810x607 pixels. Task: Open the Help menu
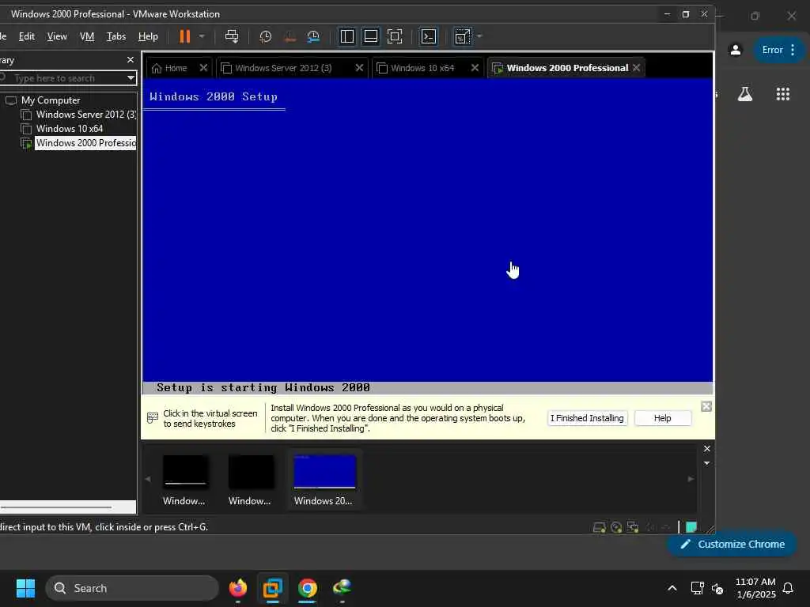point(148,36)
